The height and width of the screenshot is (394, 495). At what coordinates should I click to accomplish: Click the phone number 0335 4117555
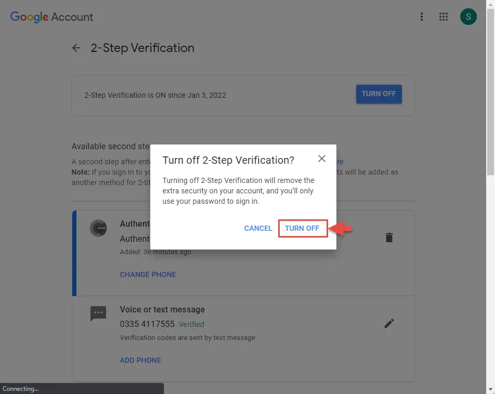click(147, 324)
